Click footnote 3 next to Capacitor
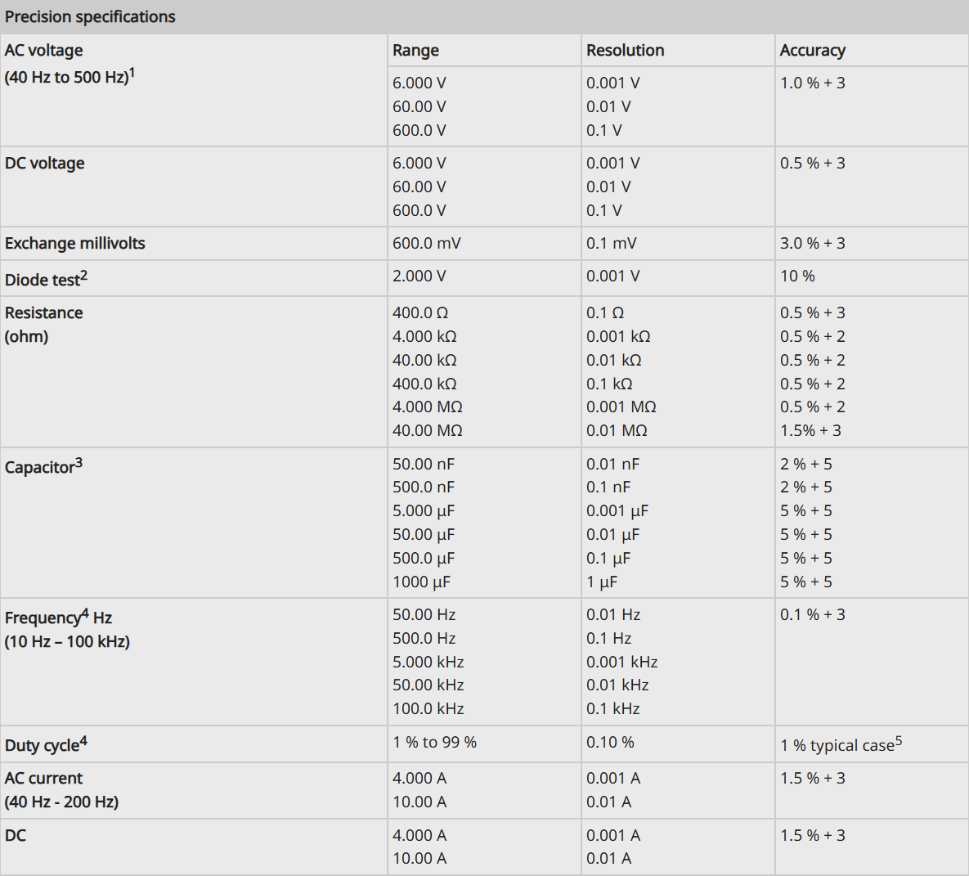Viewport: 969px width, 876px height. click(x=79, y=462)
